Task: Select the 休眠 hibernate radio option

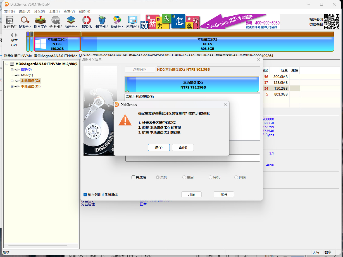Action: (x=236, y=177)
